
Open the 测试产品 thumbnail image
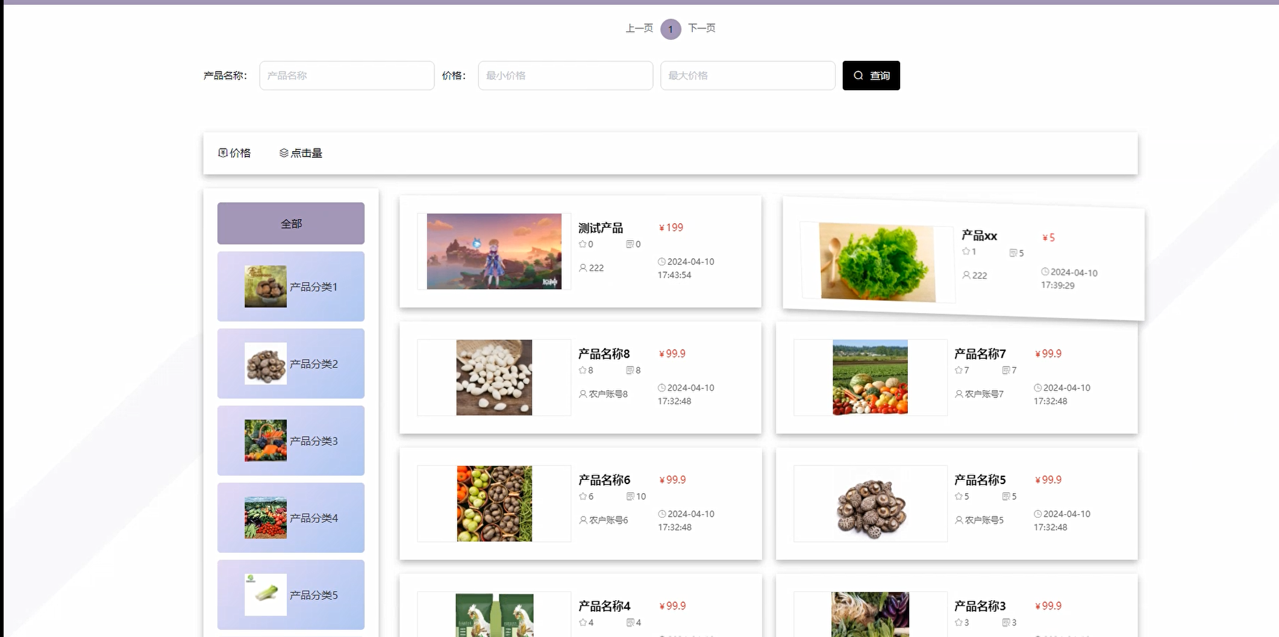tap(494, 251)
